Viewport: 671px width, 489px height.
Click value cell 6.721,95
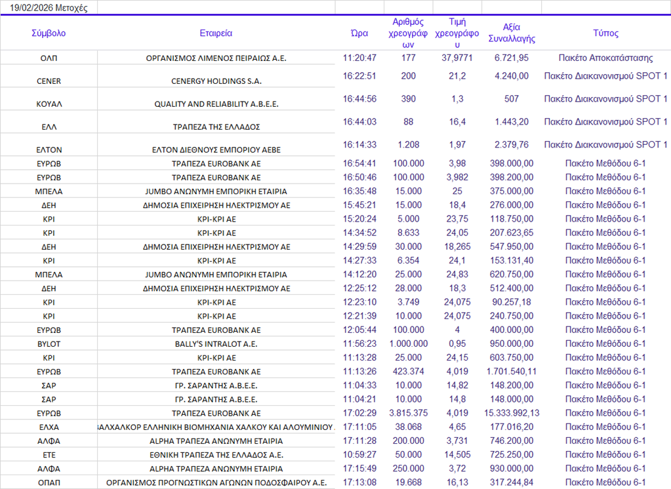tap(512, 58)
